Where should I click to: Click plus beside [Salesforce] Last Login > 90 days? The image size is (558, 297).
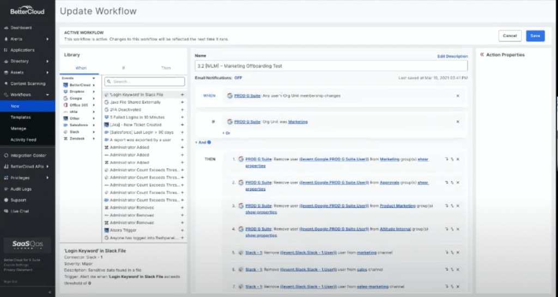pyautogui.click(x=182, y=133)
